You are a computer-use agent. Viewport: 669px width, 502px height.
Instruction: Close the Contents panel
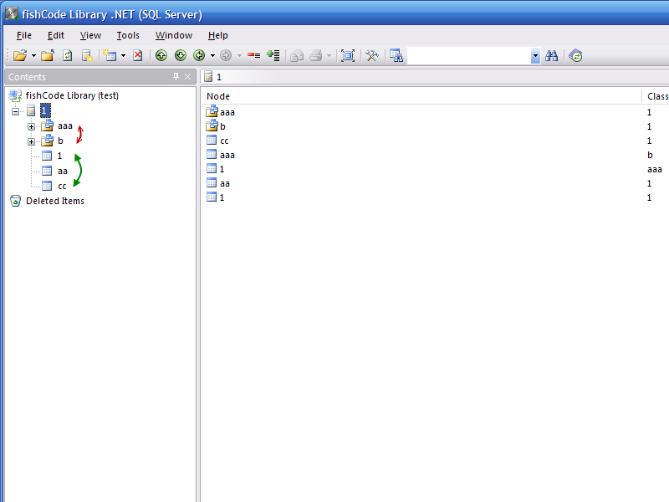tap(187, 76)
